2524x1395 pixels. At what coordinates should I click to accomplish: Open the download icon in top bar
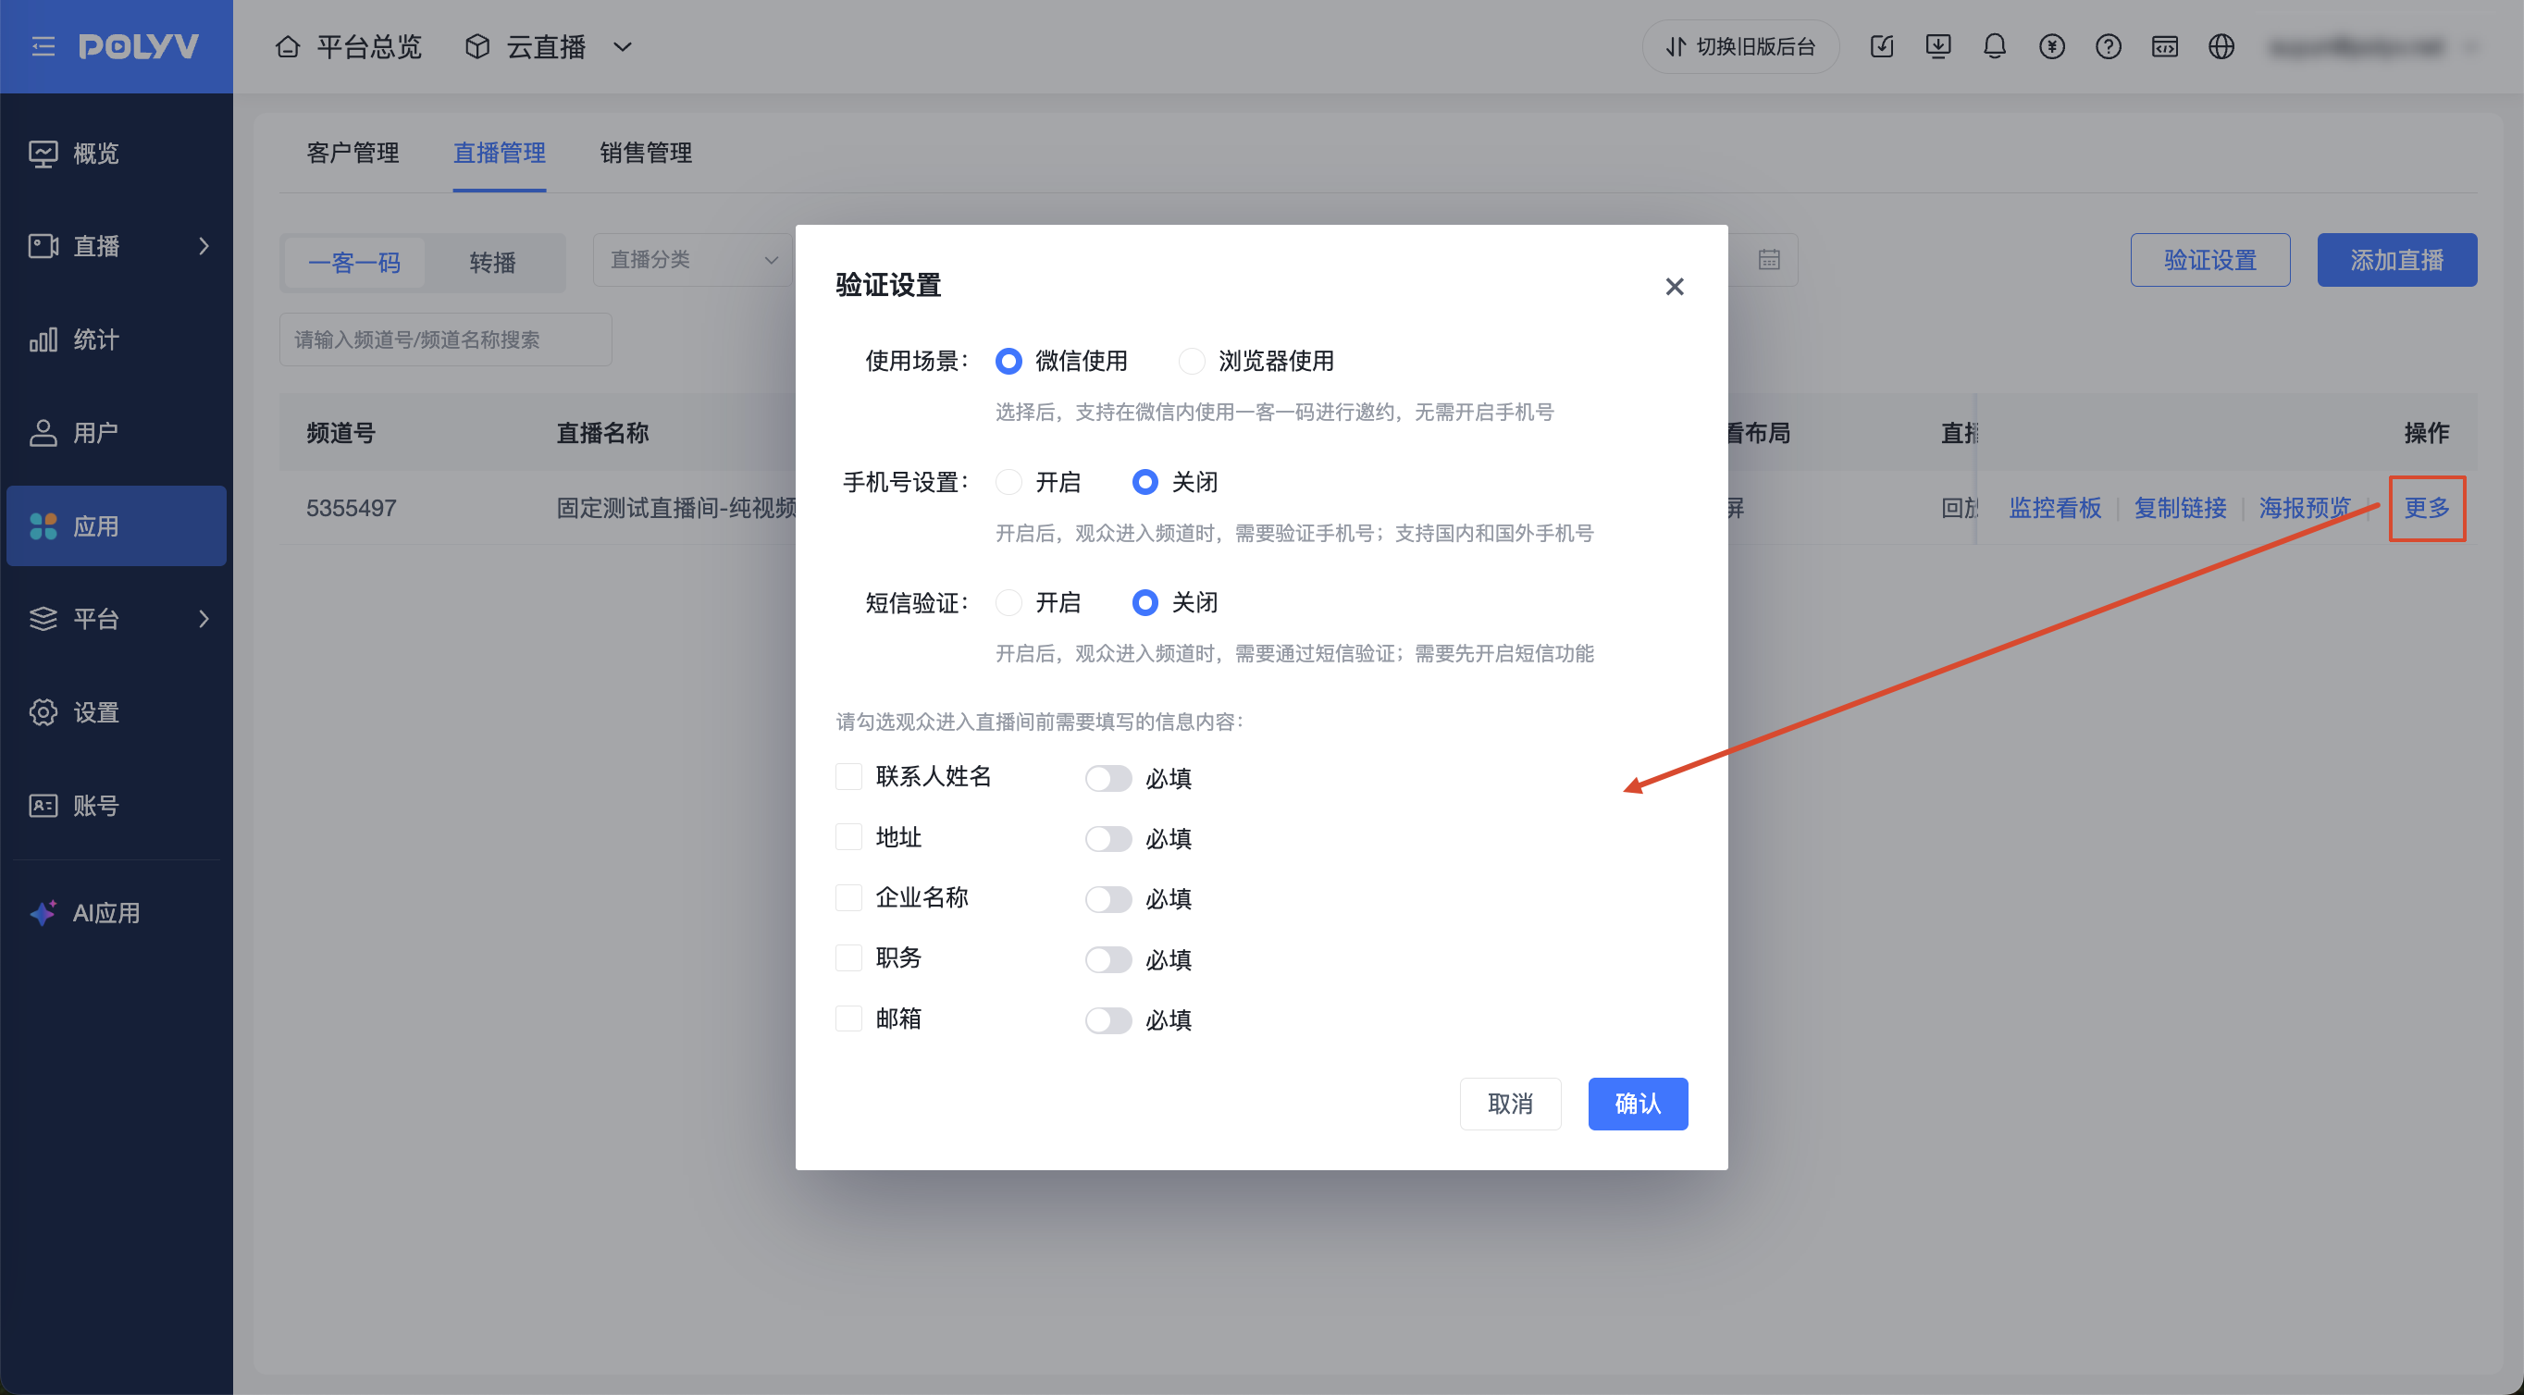pos(1938,46)
